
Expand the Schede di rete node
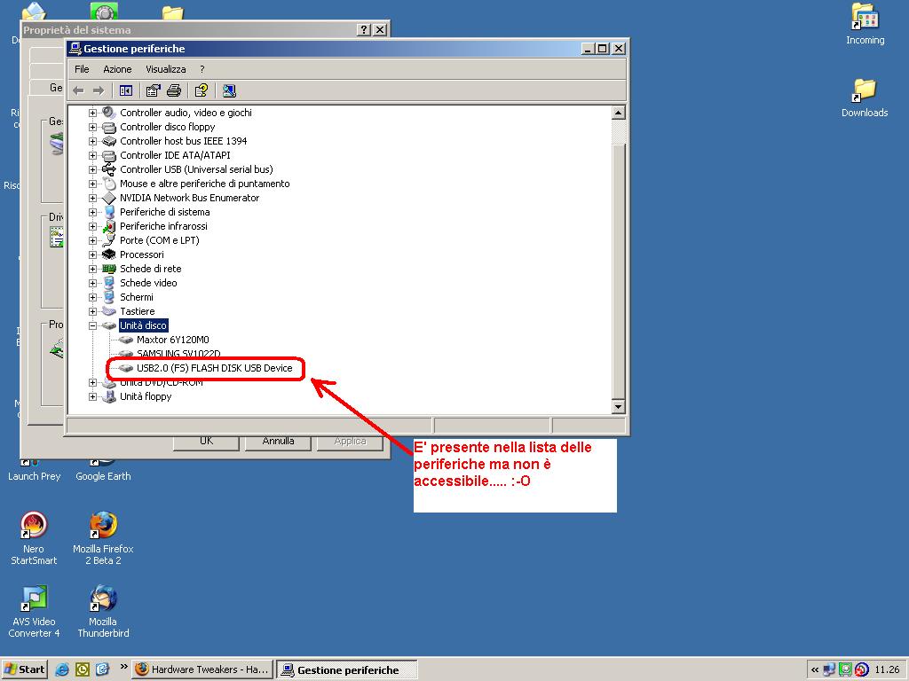tap(93, 269)
